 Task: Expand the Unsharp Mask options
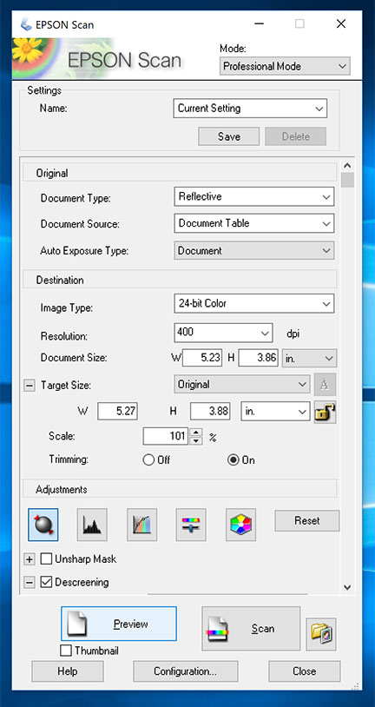tap(30, 559)
